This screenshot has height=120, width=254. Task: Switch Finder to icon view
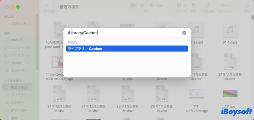[x=133, y=5]
